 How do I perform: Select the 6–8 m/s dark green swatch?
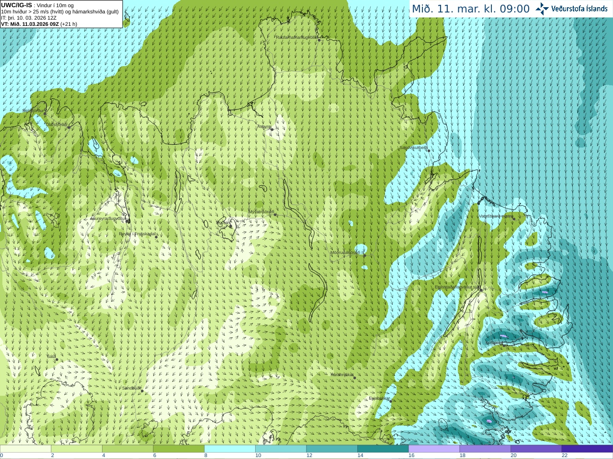coord(179,449)
